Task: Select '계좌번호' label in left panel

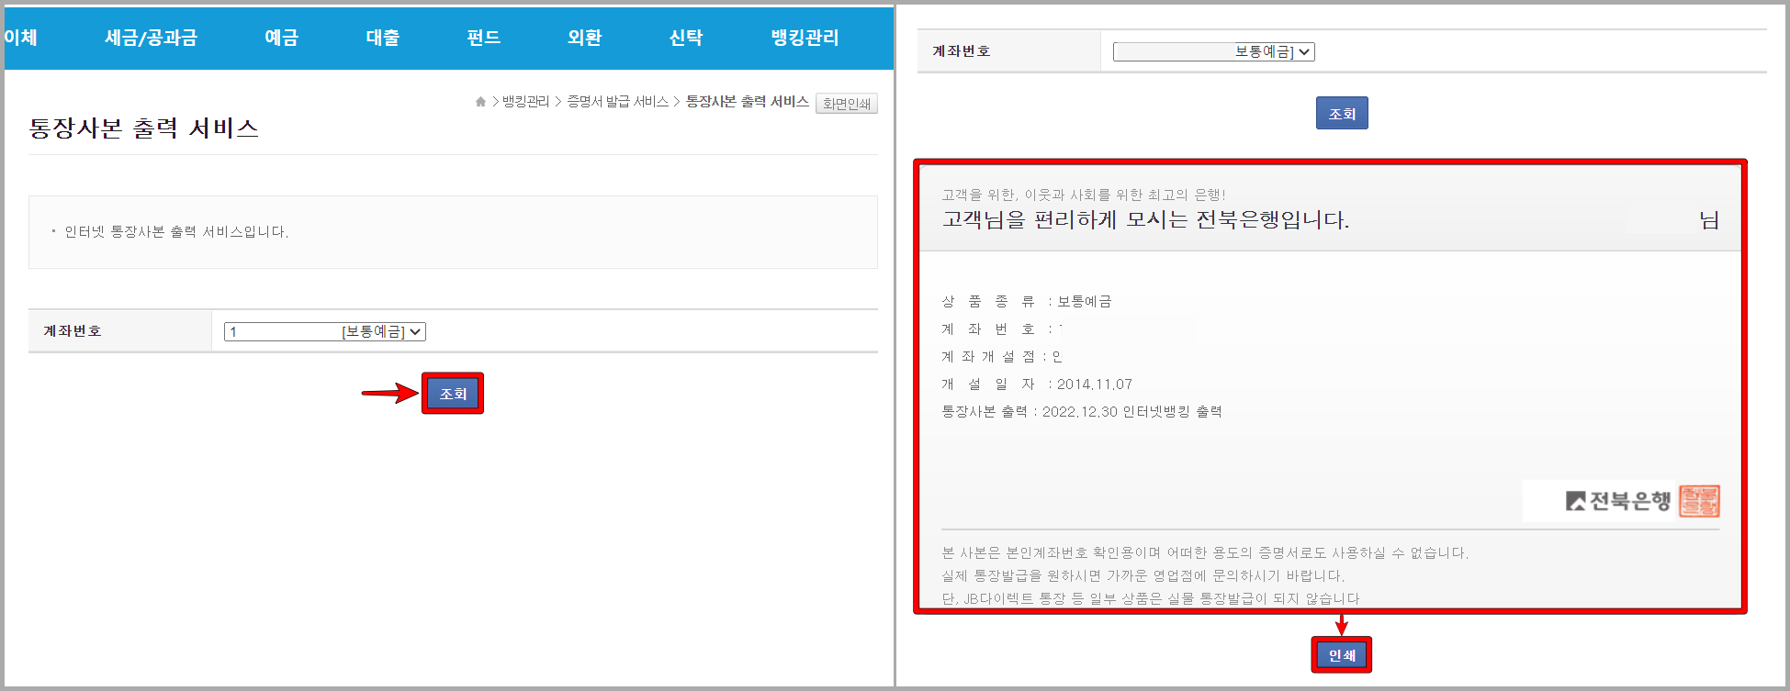Action: (x=73, y=331)
